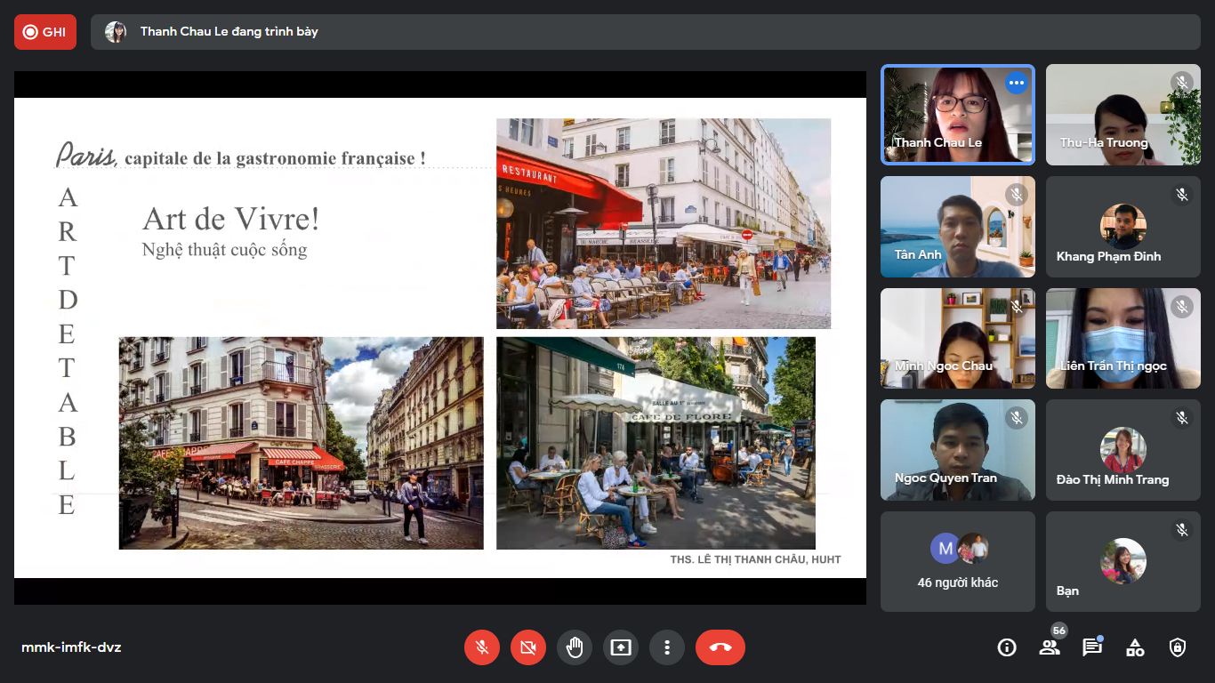Click muted mic icon on Bạn tile
The height and width of the screenshot is (683, 1215).
point(1182,530)
